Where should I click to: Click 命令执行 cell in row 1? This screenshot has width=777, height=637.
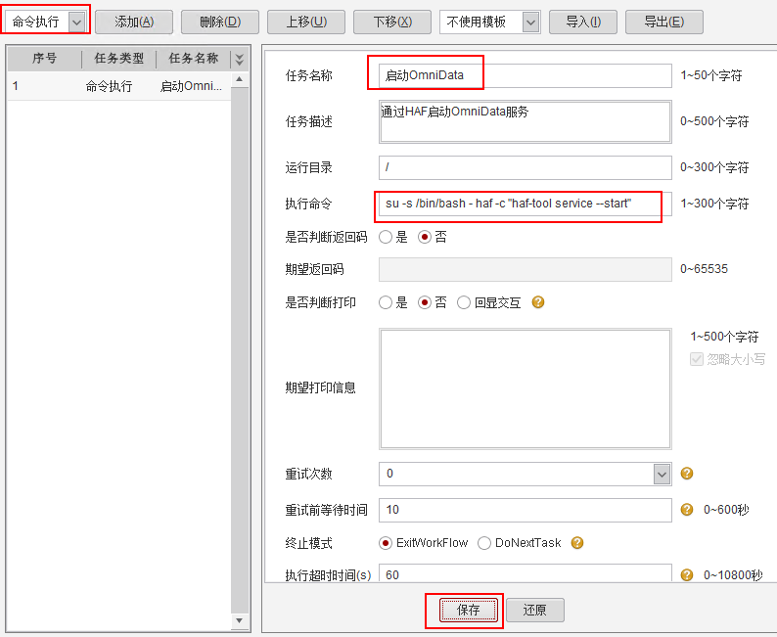[x=109, y=86]
